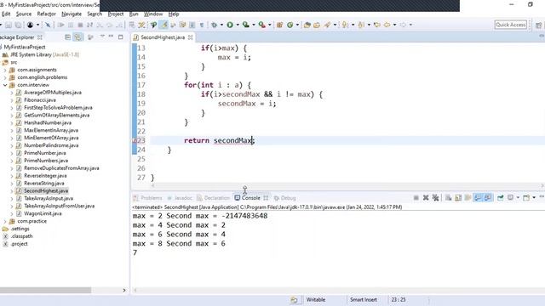The height and width of the screenshot is (306, 545).
Task: Click the Coverage run icon in toolbar
Action: tap(246, 25)
